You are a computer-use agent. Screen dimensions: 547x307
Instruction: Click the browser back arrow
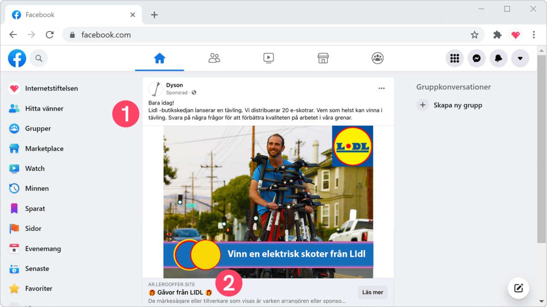[x=13, y=35]
